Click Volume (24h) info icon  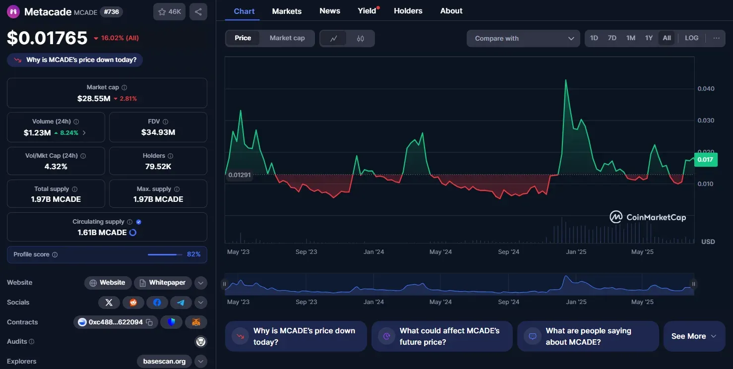(x=76, y=122)
